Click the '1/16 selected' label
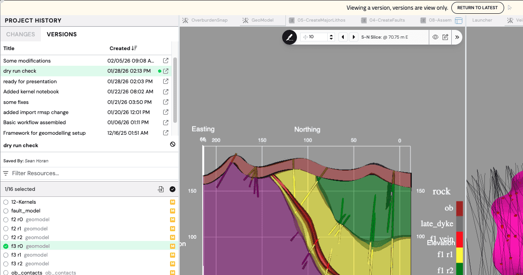Viewport: 523px width, 275px height. (x=20, y=189)
